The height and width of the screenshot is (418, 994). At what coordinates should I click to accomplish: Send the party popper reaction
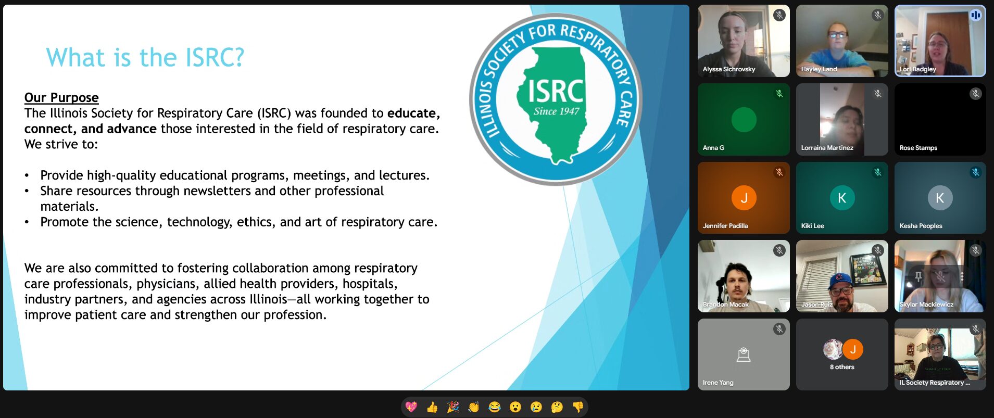[453, 407]
